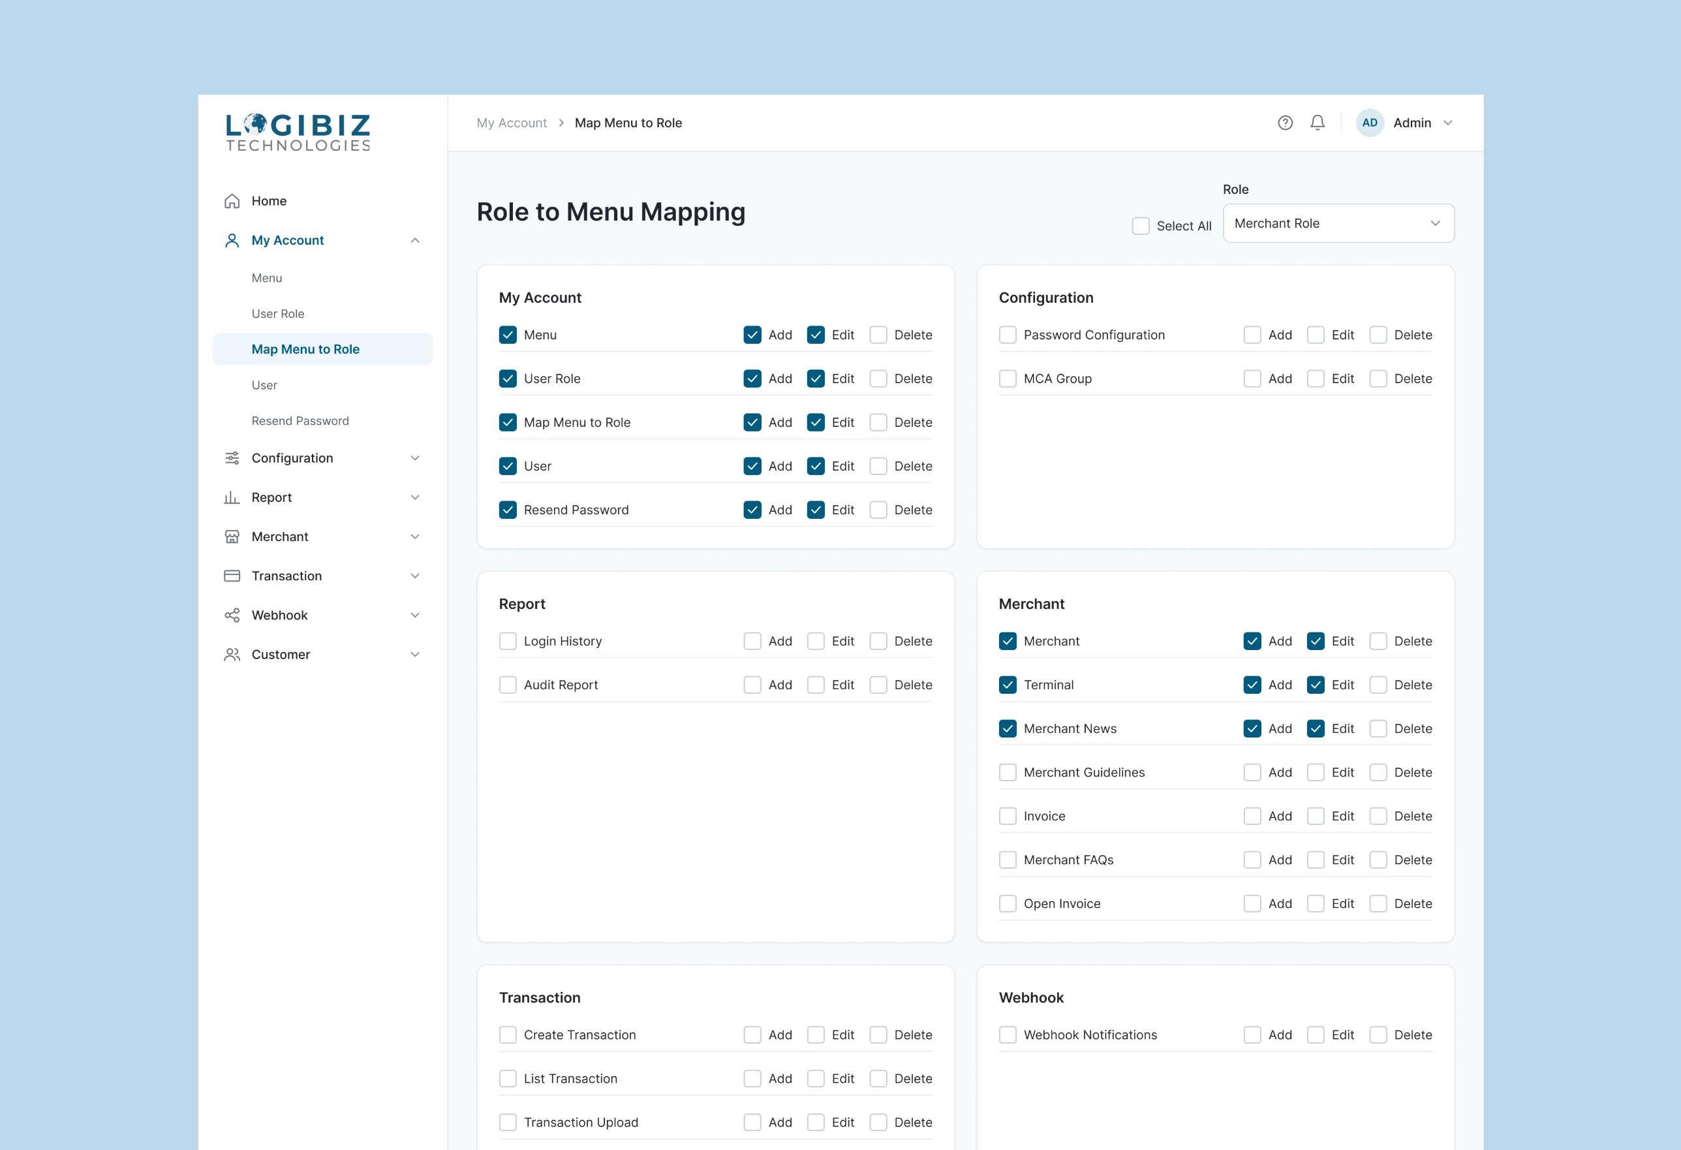The height and width of the screenshot is (1150, 1681).
Task: Enable the Create Transaction checkbox
Action: coord(508,1035)
